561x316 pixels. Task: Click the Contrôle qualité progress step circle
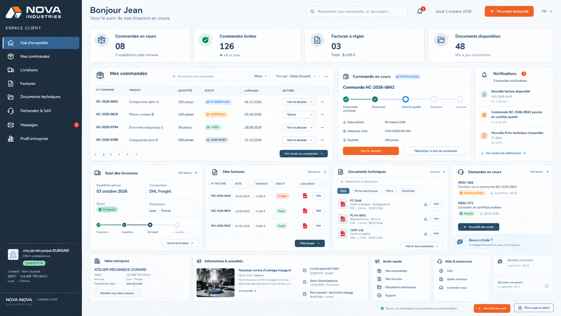(x=405, y=99)
